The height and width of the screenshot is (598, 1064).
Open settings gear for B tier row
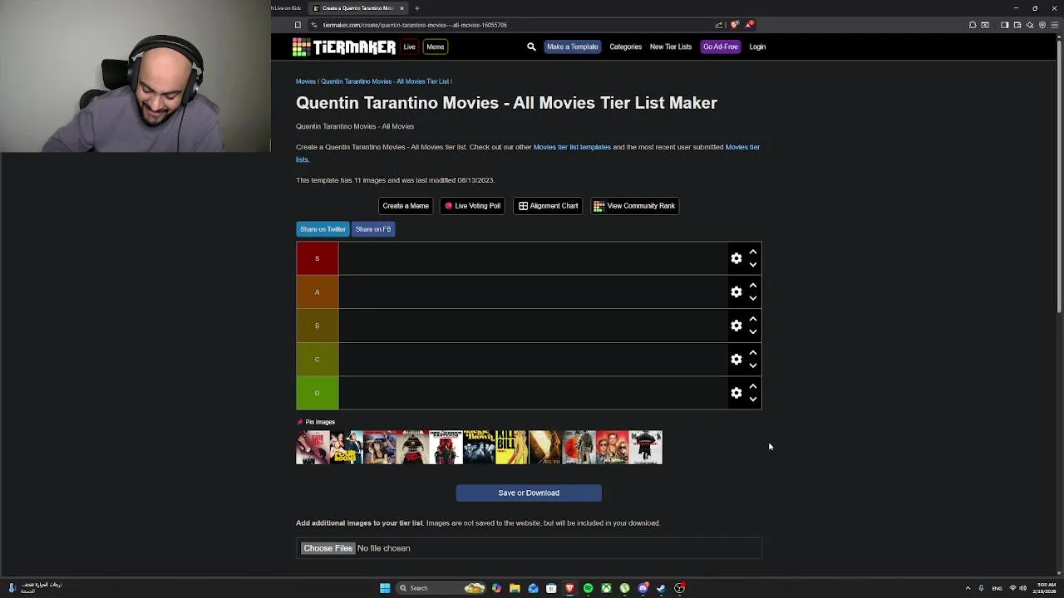pyautogui.click(x=736, y=326)
